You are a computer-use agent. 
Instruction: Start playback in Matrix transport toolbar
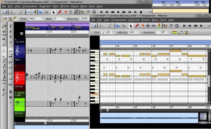point(201,26)
